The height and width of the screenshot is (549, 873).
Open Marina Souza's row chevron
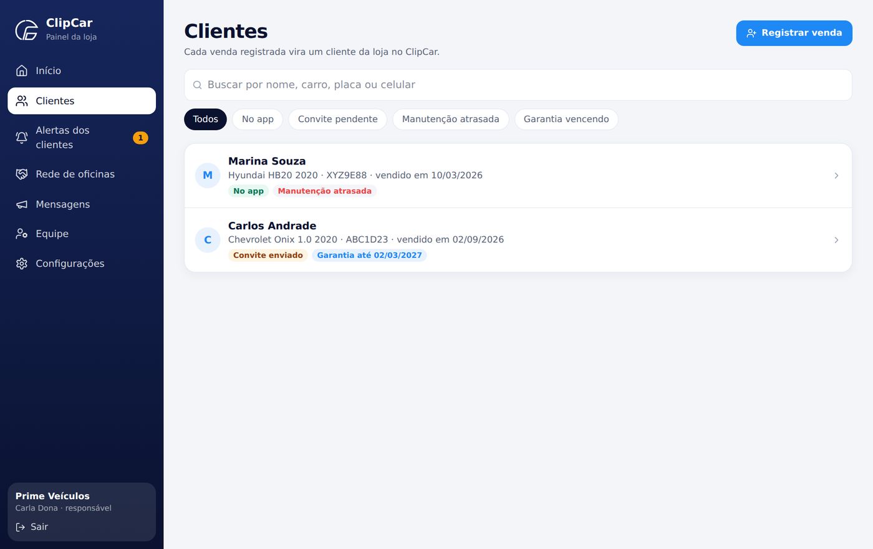pos(836,176)
